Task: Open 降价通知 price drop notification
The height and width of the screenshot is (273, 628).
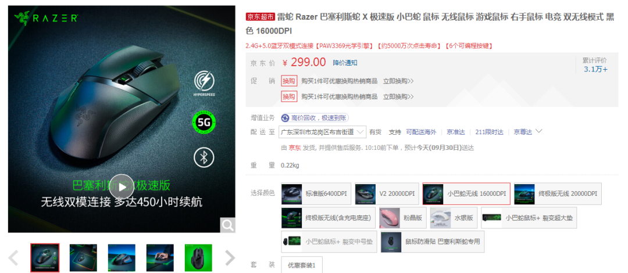Action: point(345,63)
